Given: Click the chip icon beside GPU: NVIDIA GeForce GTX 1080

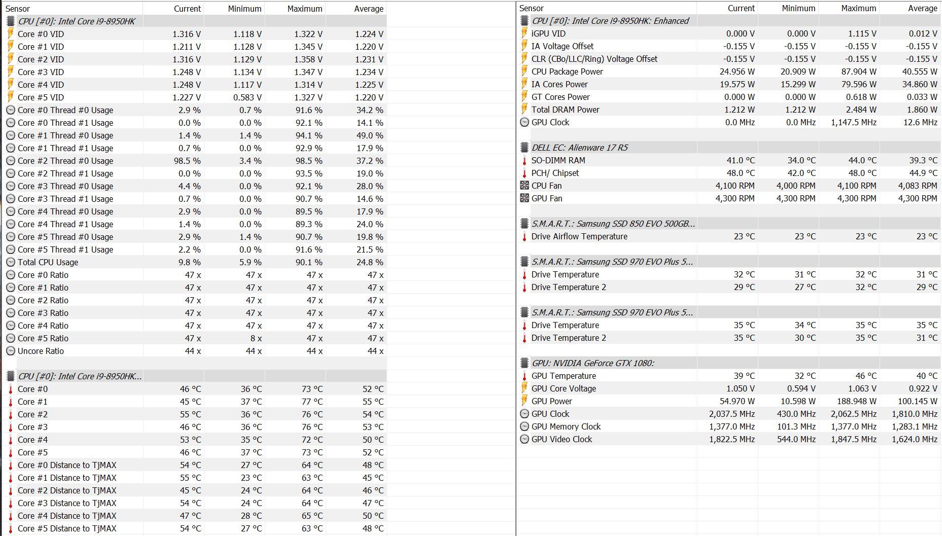Looking at the screenshot, I should 525,363.
